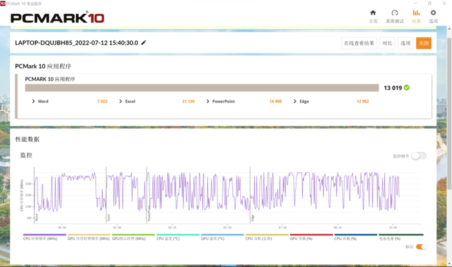Click the Edge marker line in chart

[250, 195]
